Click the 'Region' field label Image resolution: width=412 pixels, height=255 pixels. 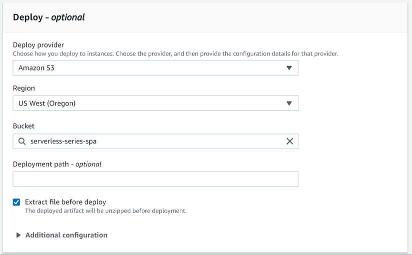(x=24, y=88)
